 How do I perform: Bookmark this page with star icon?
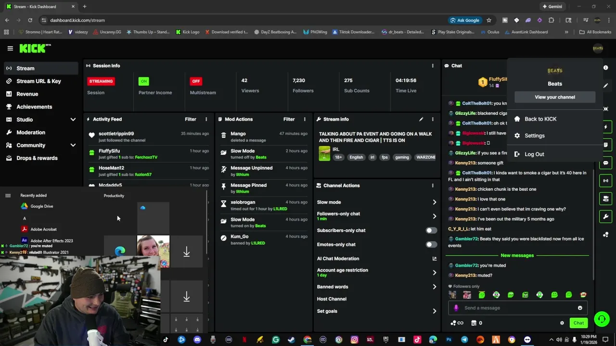[489, 20]
